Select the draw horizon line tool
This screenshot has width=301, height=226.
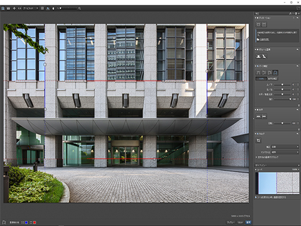click(x=264, y=116)
